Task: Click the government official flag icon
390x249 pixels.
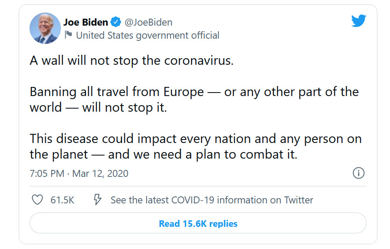Action: pyautogui.click(x=68, y=35)
